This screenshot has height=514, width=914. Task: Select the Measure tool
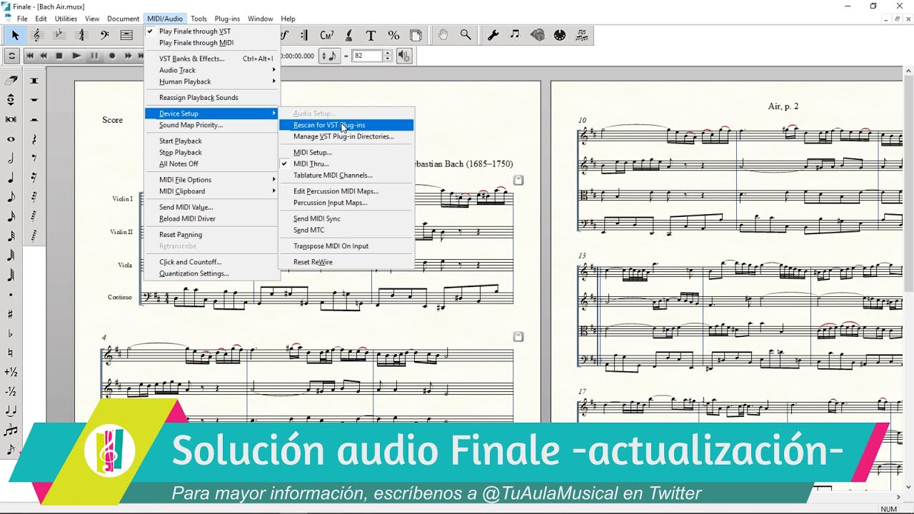click(126, 35)
